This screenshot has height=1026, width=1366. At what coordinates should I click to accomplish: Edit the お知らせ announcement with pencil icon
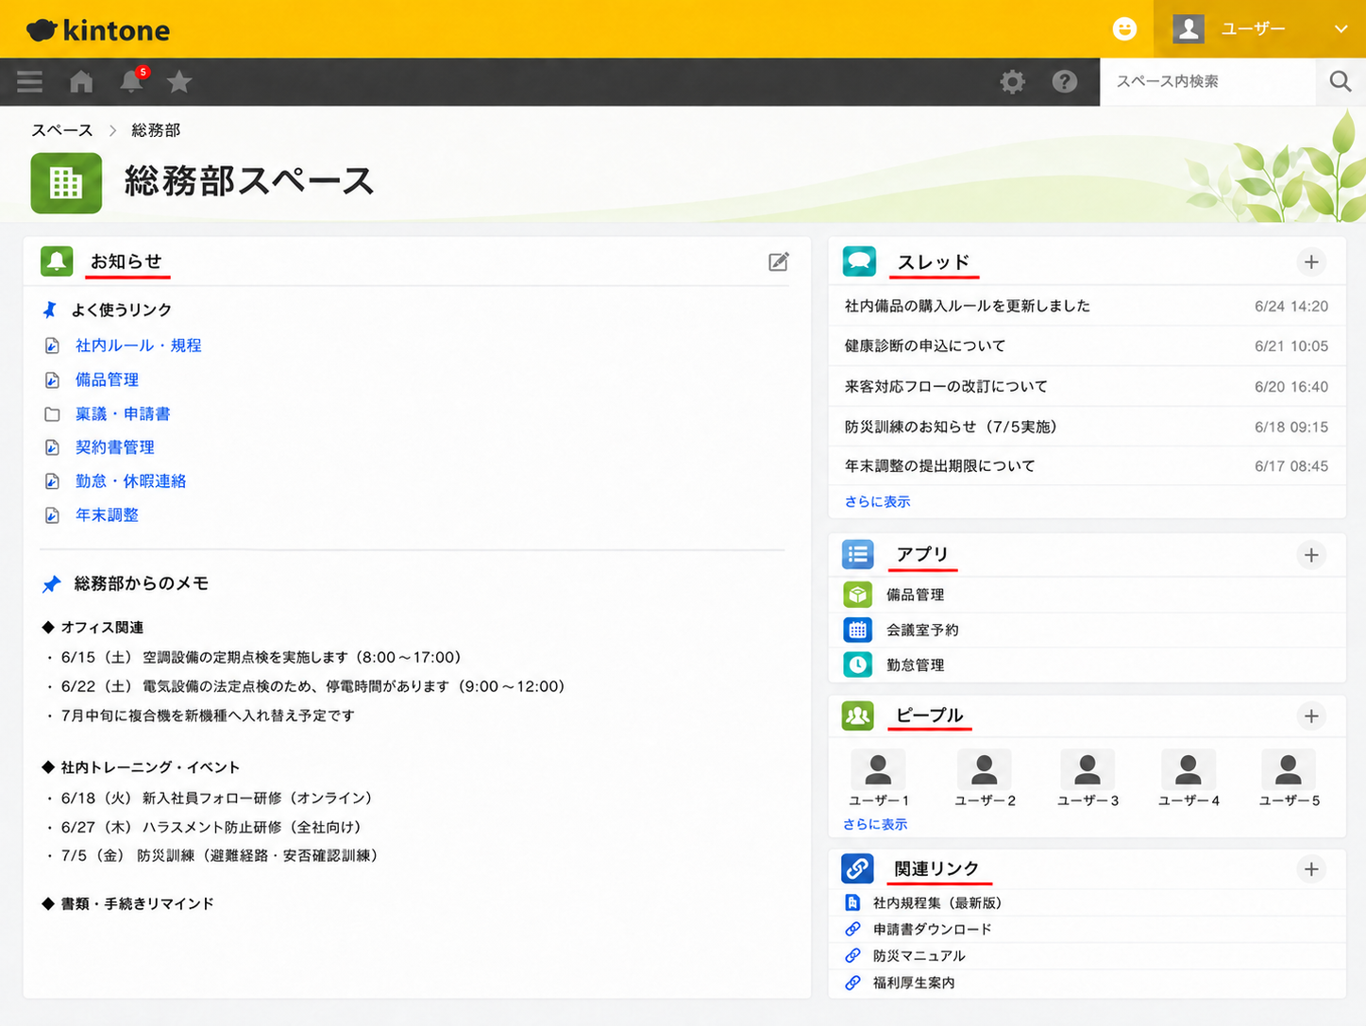pyautogui.click(x=778, y=261)
